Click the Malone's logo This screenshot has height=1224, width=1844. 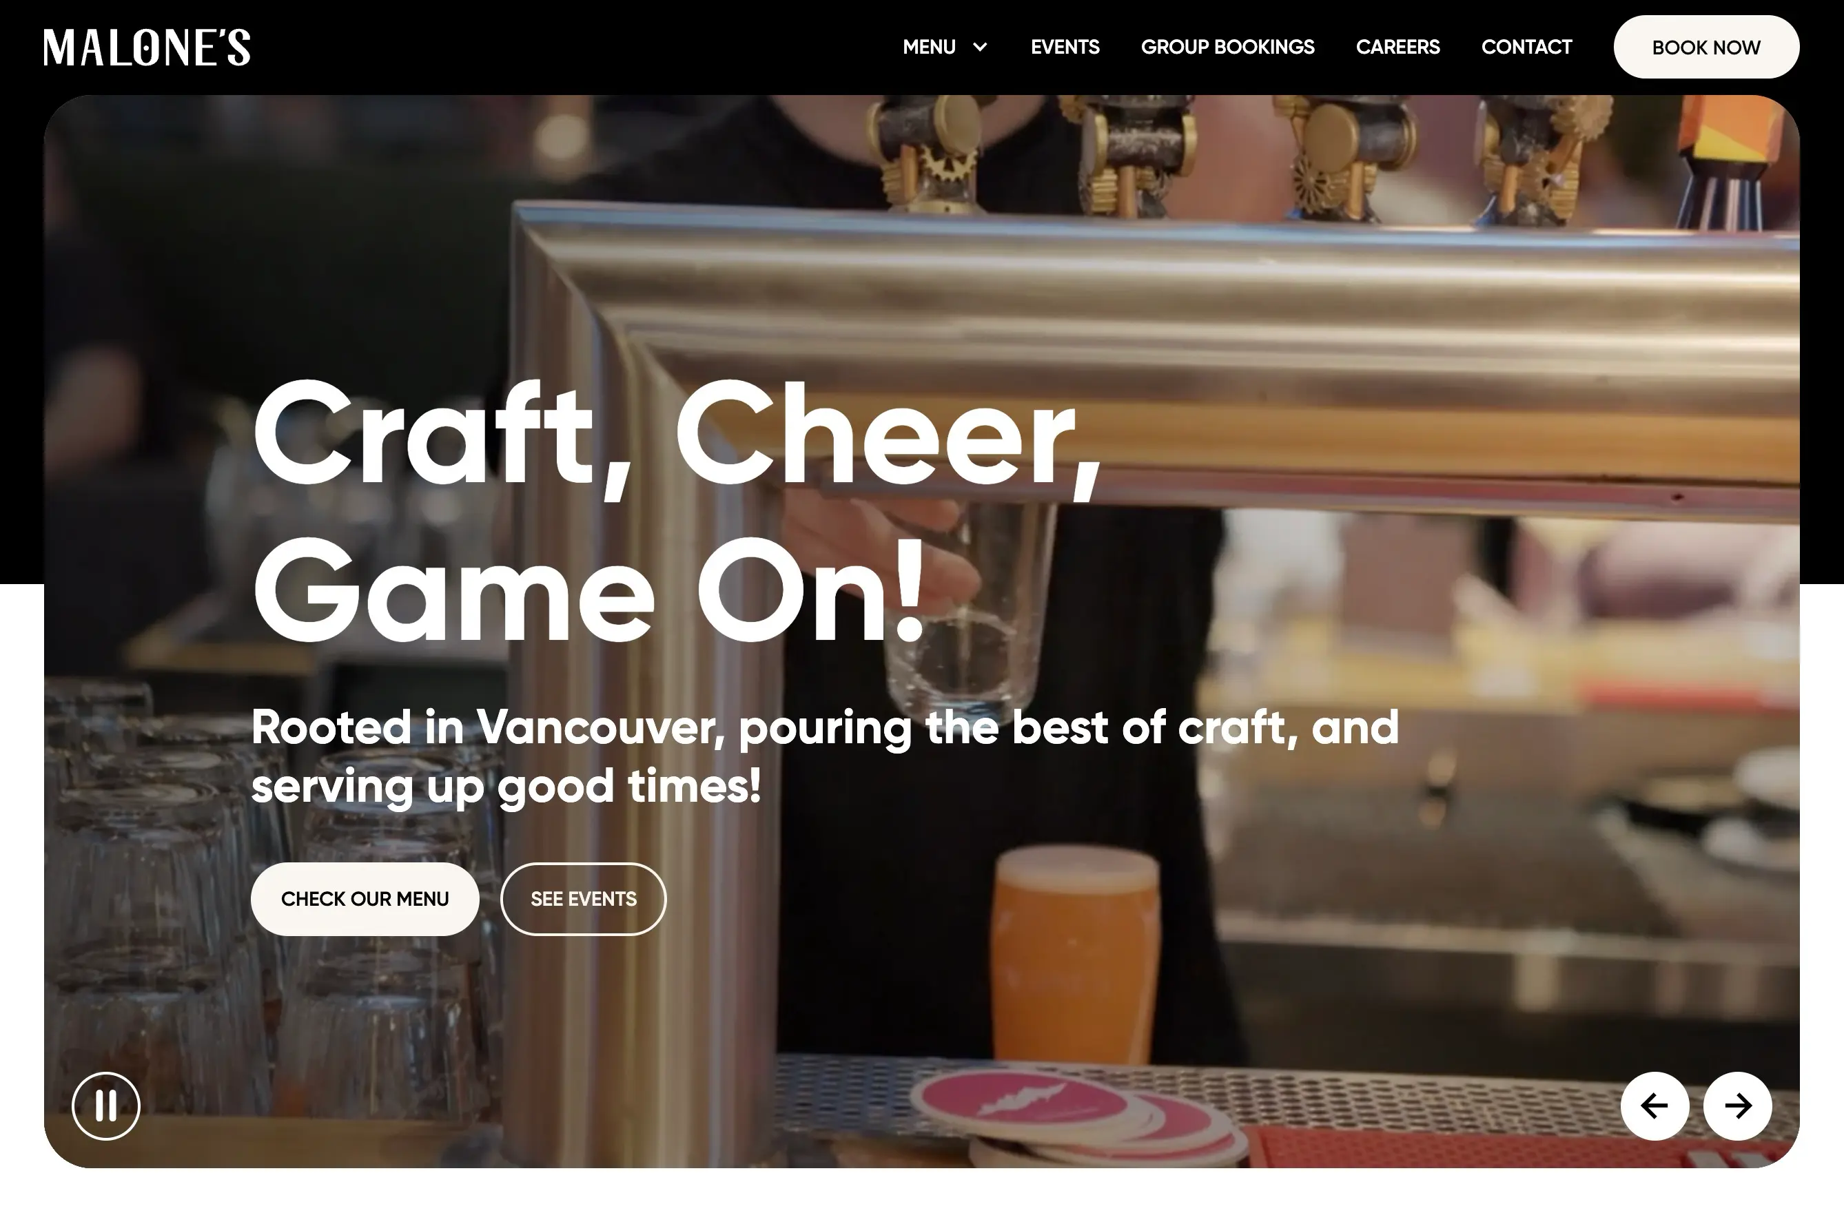click(147, 47)
